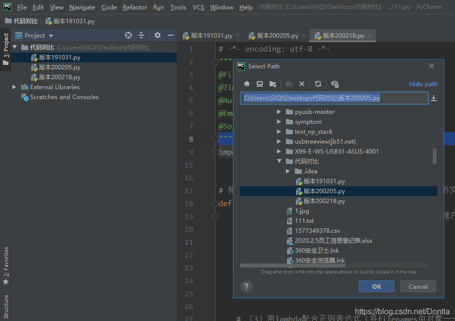Open the 1: Project tool window stripe
455x321 pixels.
pyautogui.click(x=5, y=49)
